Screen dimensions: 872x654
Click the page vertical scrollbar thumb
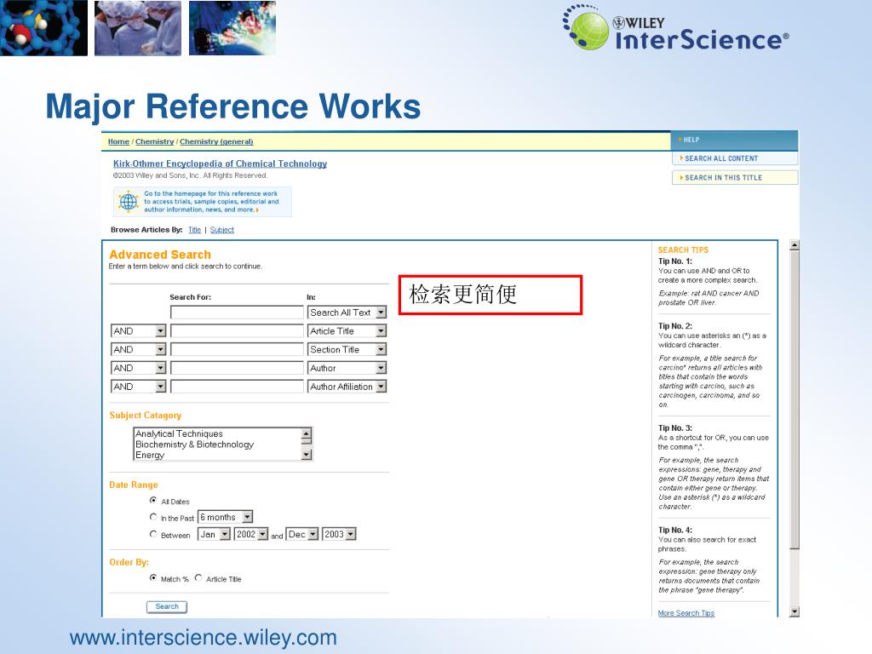click(x=795, y=400)
